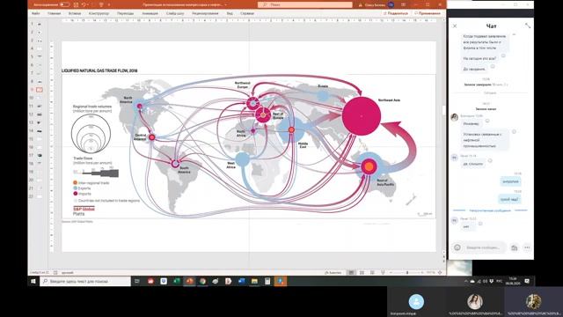Viewport: 563px width, 317px height.
Task: Open Calculator from the taskbar
Action: 267,282
